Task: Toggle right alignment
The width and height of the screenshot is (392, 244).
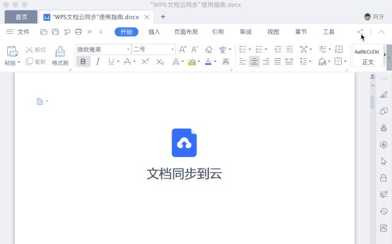Action: (x=266, y=61)
